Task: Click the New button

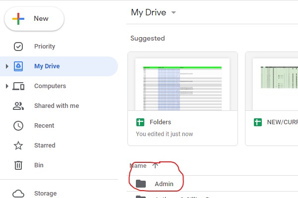Action: [34, 19]
